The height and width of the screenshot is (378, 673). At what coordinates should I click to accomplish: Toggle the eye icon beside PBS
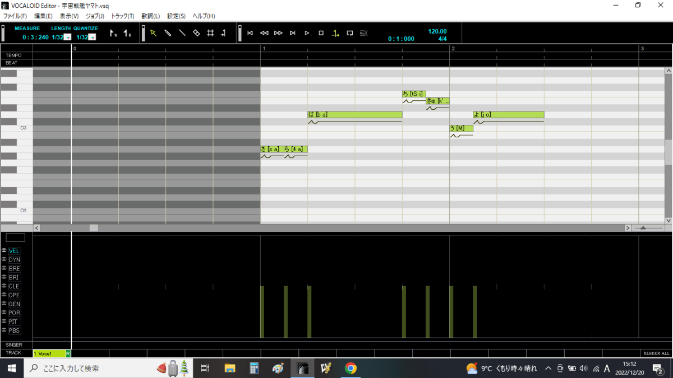pos(4,330)
